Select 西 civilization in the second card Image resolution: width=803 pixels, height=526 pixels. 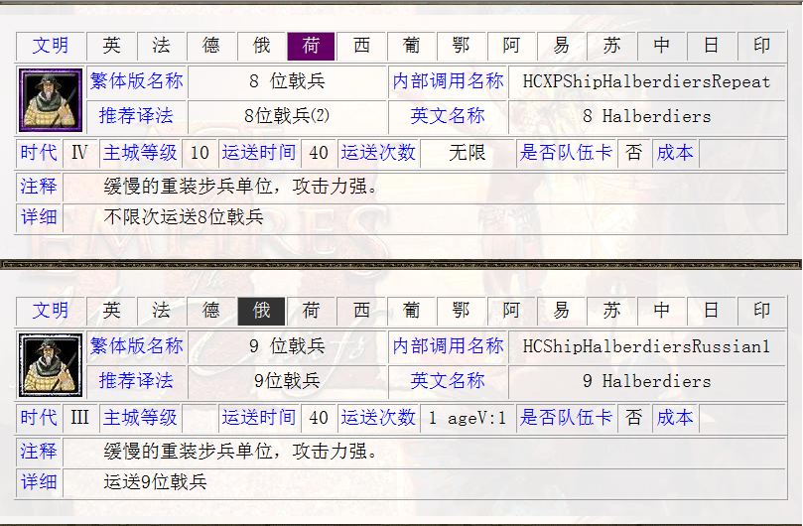[361, 311]
